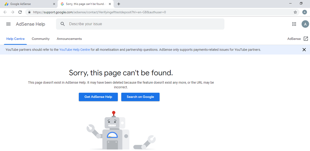Bookmark this page with the star icon
Viewport: 310px width, 151px height.
click(x=295, y=12)
